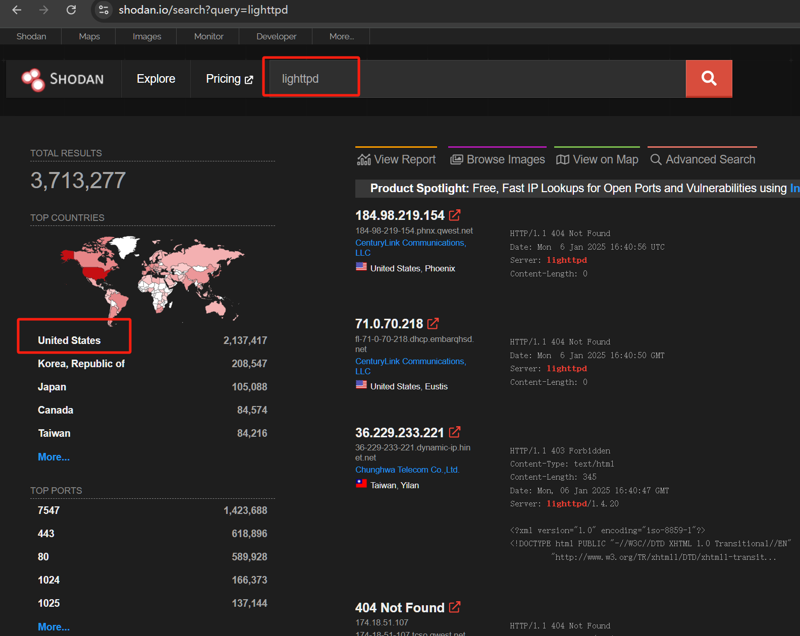Filter results by port 1024
This screenshot has width=800, height=636.
pos(48,580)
